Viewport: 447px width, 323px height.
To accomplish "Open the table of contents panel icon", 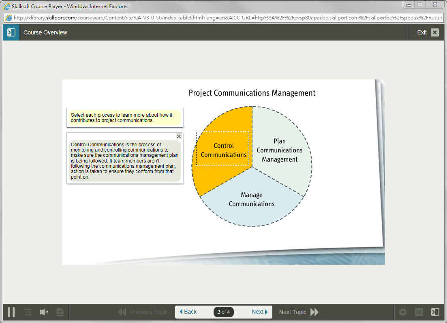I will [11, 32].
